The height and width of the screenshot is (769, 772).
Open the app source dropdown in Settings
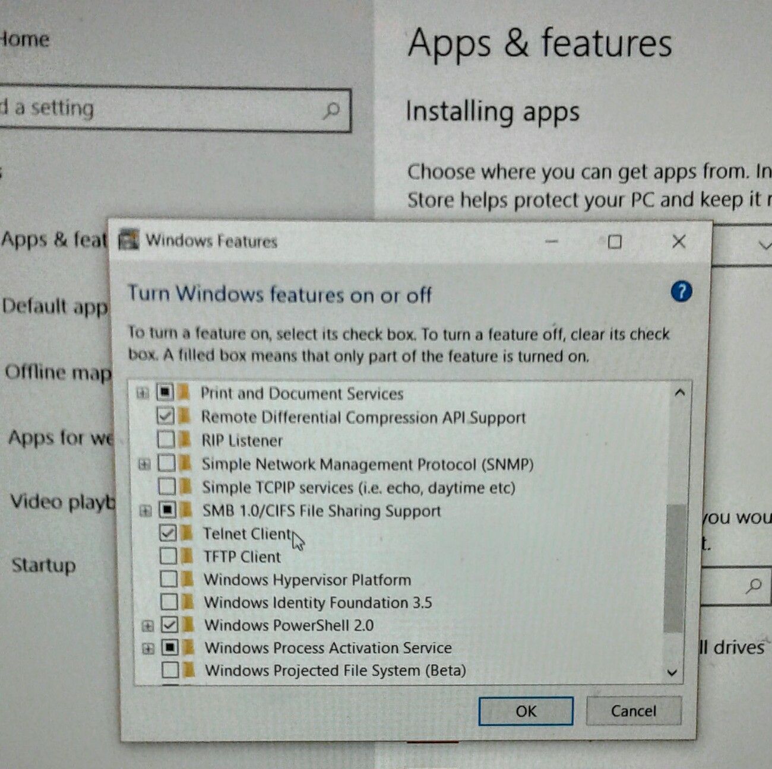pos(742,245)
